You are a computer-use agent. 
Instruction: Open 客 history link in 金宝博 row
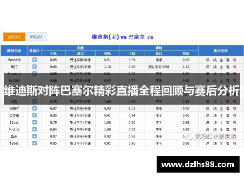[x=228, y=115]
